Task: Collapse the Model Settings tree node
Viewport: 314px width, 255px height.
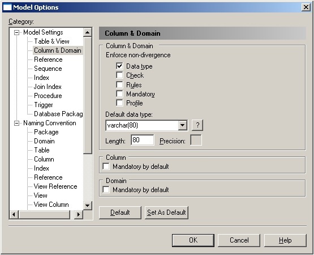Action: (17, 32)
